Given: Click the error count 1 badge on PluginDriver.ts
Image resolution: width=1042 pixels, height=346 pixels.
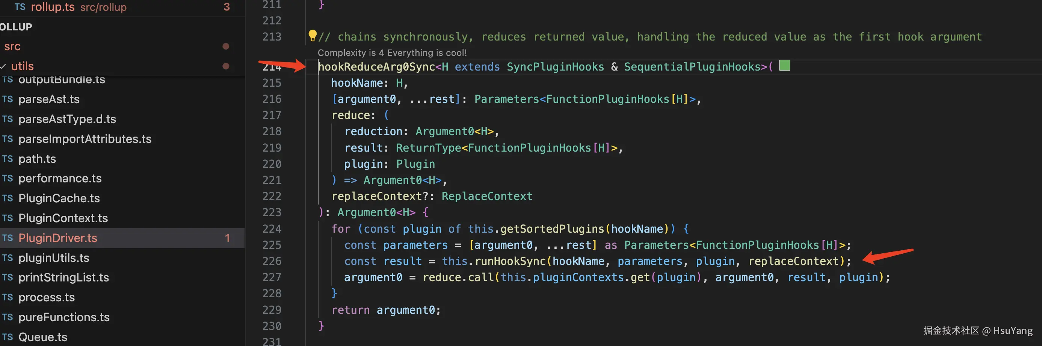Looking at the screenshot, I should pyautogui.click(x=227, y=238).
